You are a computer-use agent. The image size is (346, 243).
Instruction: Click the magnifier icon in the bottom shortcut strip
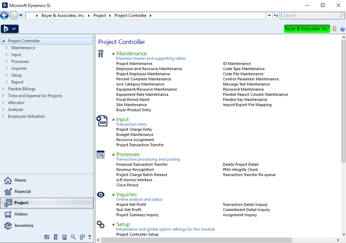coord(73,237)
